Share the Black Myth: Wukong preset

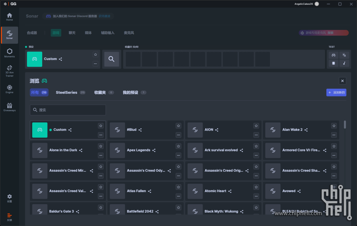pyautogui.click(x=242, y=212)
